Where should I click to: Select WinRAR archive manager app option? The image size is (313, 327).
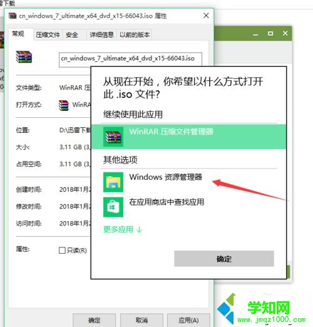click(188, 137)
